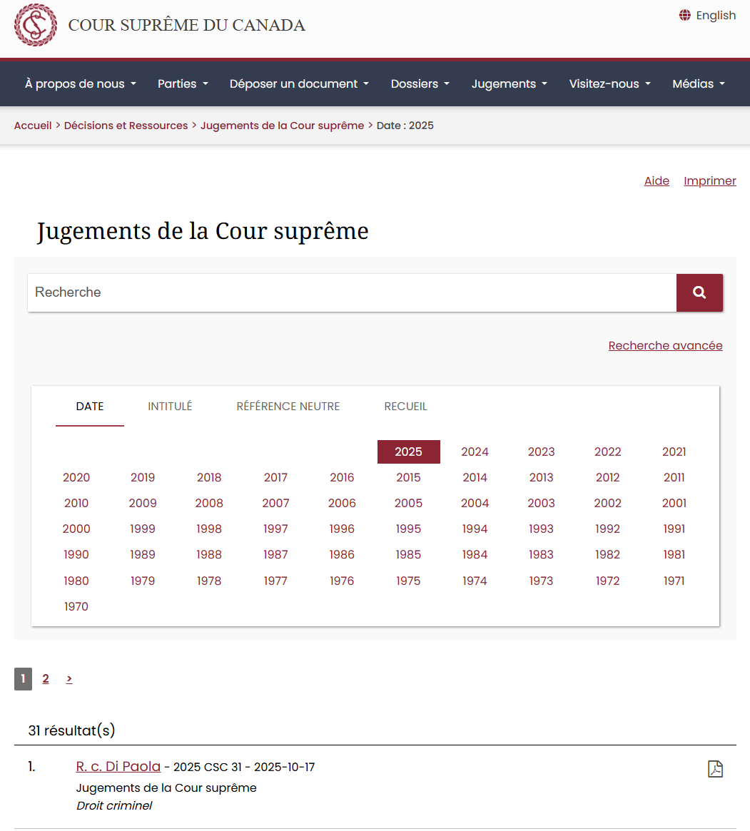The image size is (750, 831).
Task: Go to page 2 of results
Action: (46, 679)
